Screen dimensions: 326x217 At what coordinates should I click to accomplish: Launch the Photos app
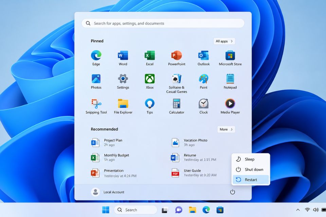tap(96, 81)
